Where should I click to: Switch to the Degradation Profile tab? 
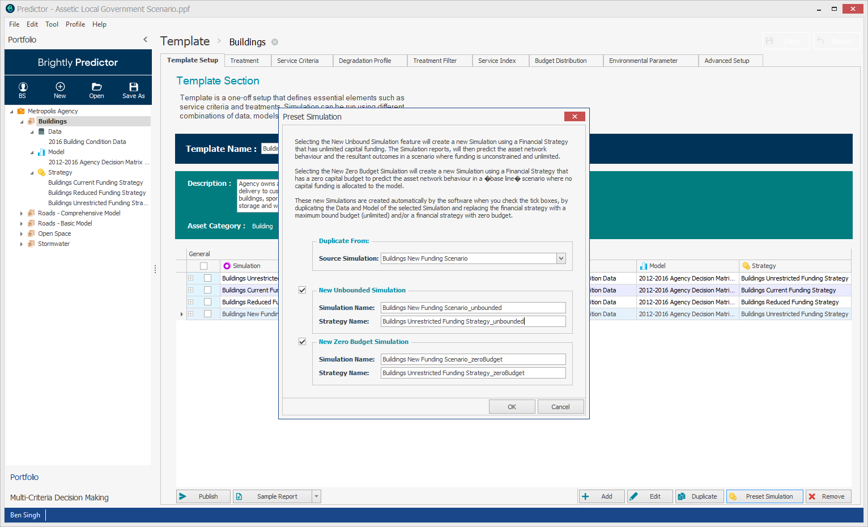point(365,61)
